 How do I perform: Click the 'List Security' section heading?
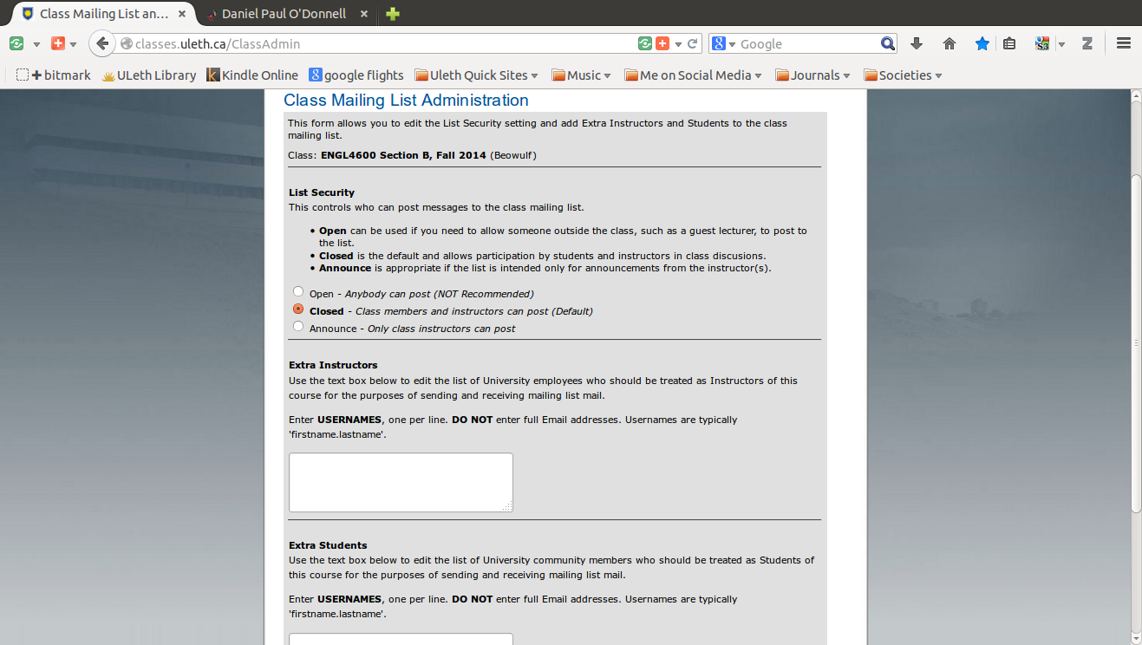[322, 192]
